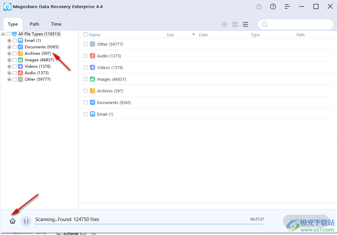Viewport: 338px width, 235px height.
Task: Open the Documents (9365) list row
Action: (x=206, y=102)
